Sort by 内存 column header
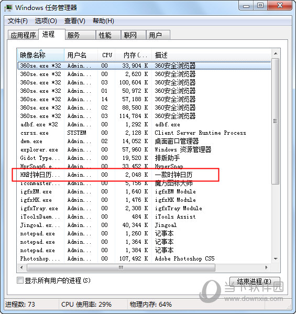The height and width of the screenshot is (314, 296). pos(133,55)
